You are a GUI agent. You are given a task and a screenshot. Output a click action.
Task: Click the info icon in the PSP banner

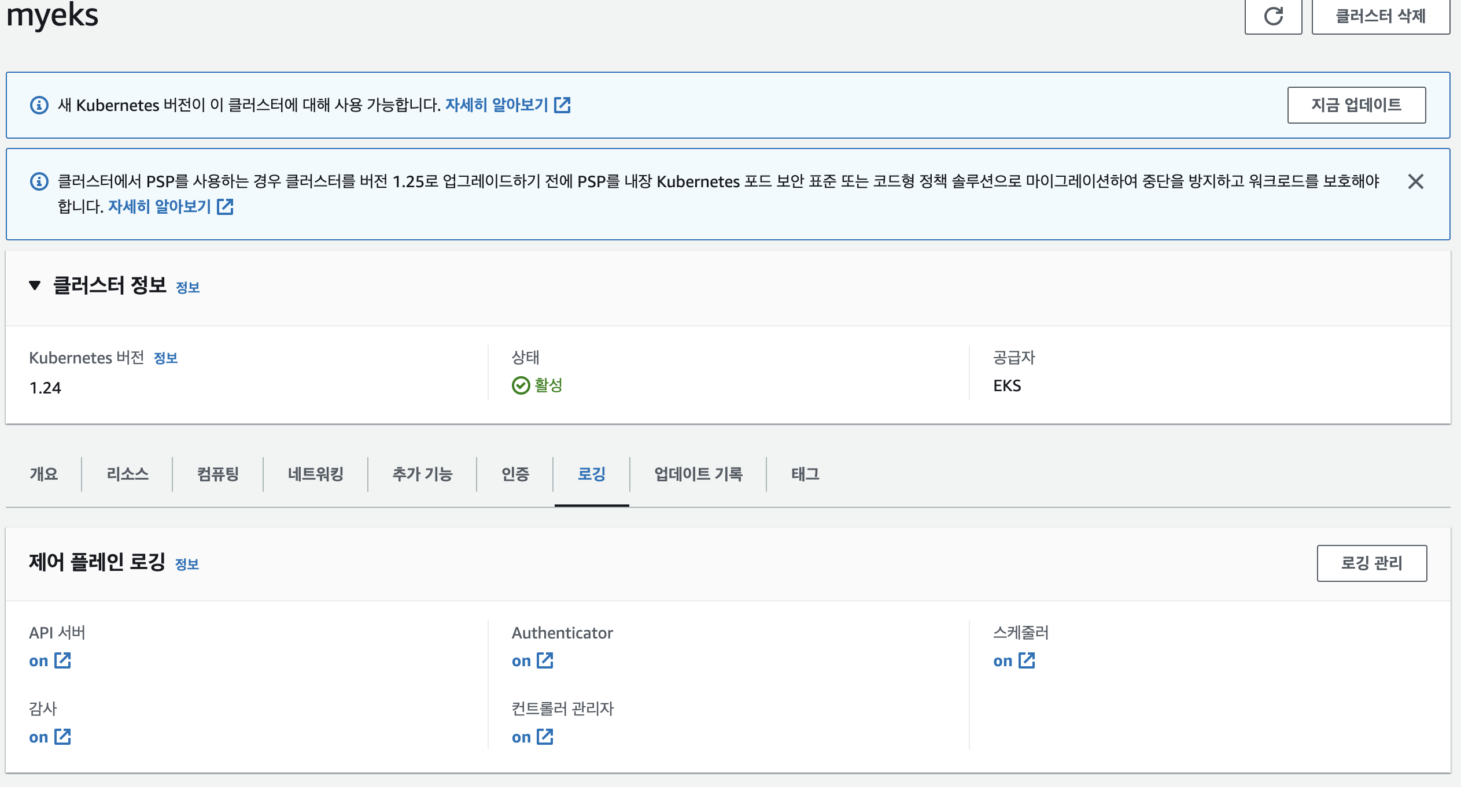[39, 181]
